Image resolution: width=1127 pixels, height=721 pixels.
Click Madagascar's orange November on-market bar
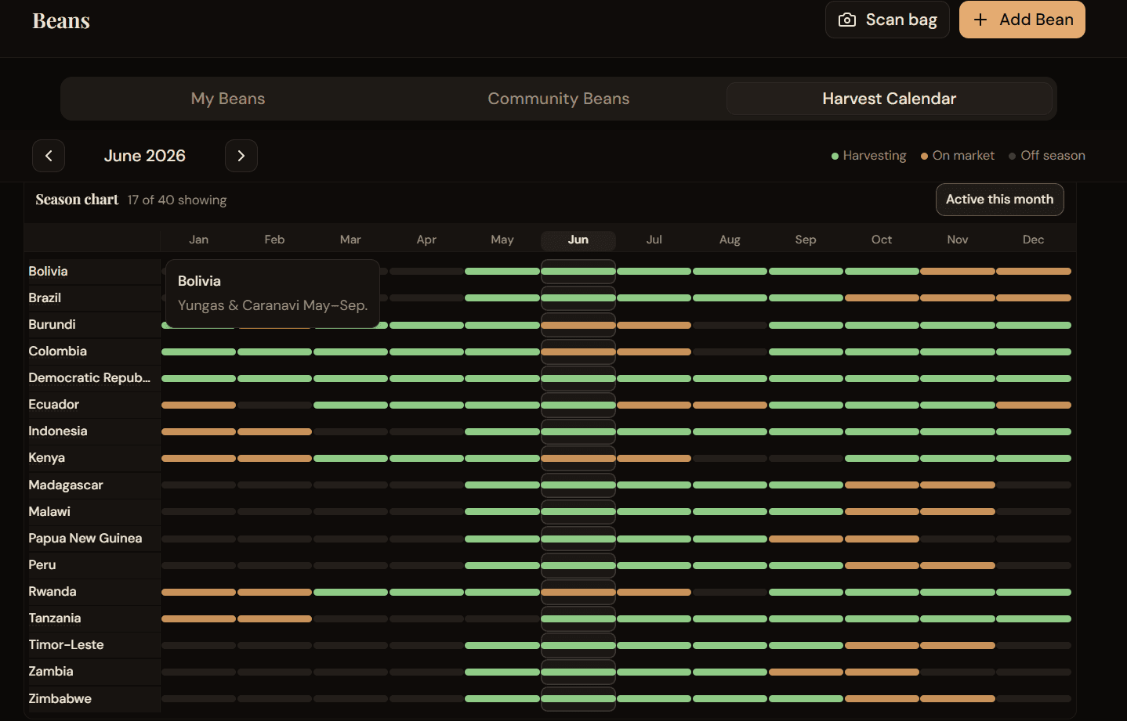(x=958, y=485)
